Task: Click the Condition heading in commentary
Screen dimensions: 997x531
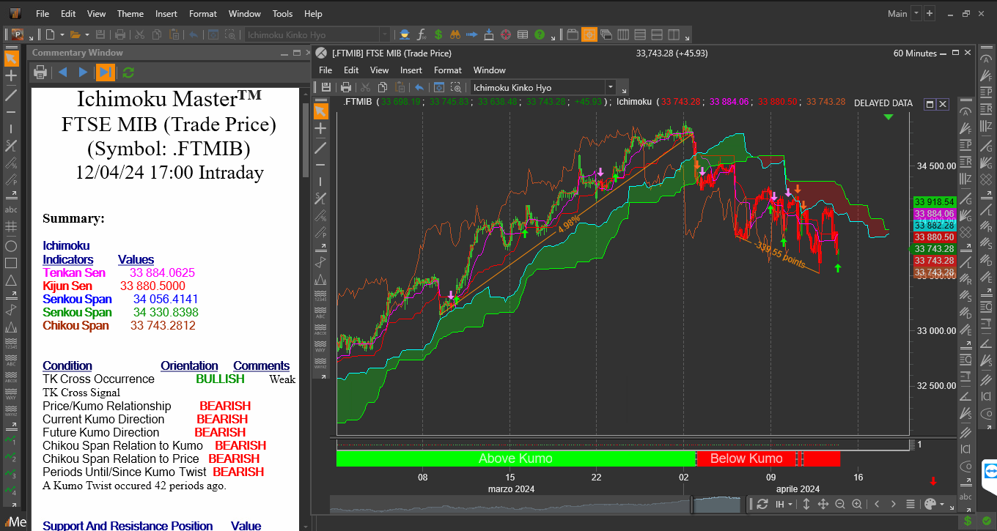Action: point(67,365)
